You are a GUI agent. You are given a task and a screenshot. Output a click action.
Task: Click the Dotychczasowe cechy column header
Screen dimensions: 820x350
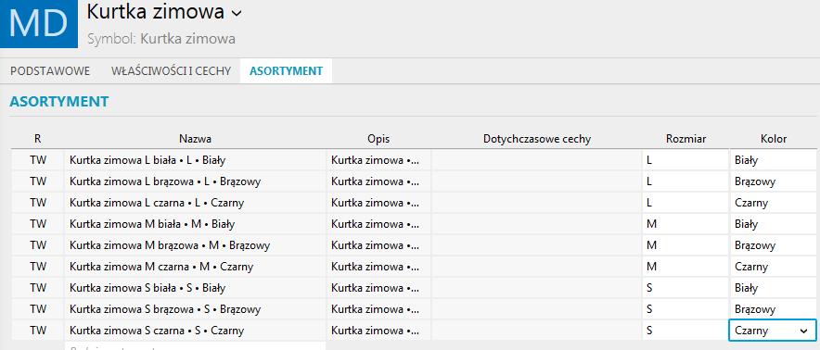537,139
